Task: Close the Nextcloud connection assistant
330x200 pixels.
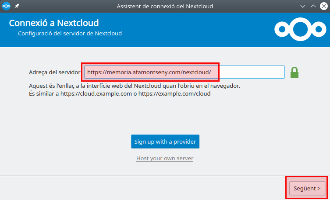Action: pos(324,6)
